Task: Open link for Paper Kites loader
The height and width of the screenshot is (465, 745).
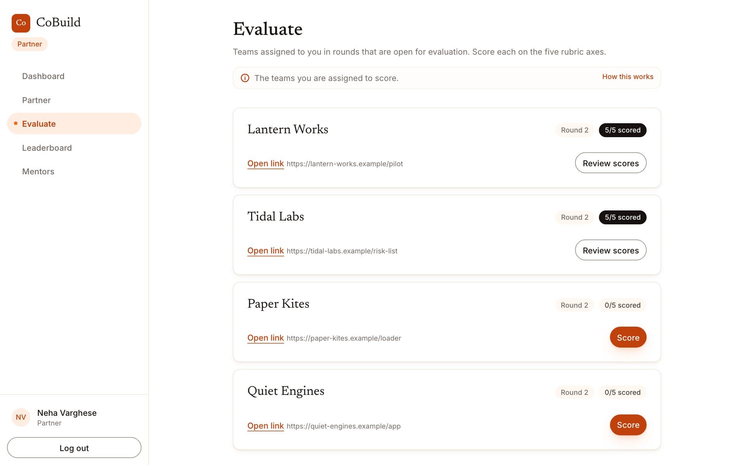Action: 265,338
